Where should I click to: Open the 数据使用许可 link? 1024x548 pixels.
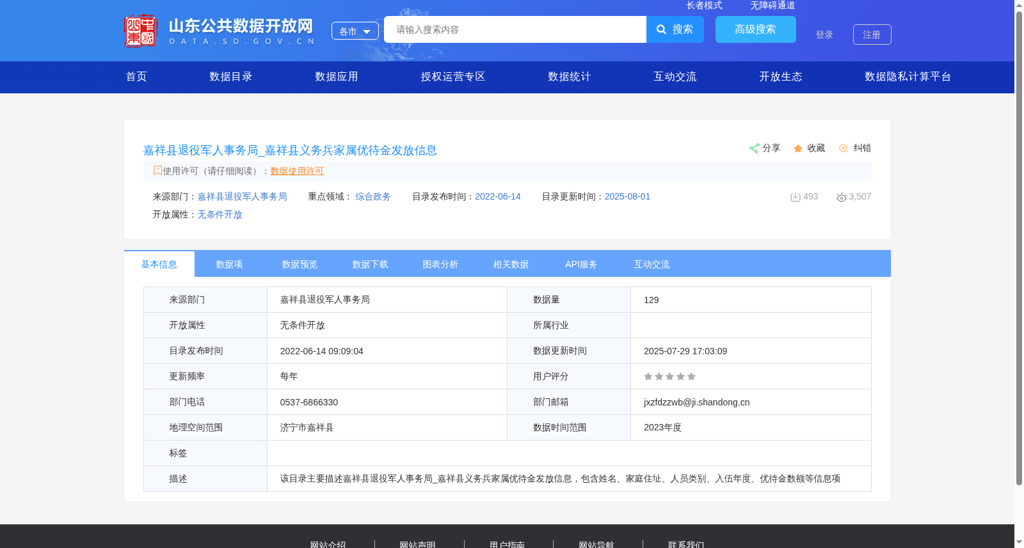[297, 171]
